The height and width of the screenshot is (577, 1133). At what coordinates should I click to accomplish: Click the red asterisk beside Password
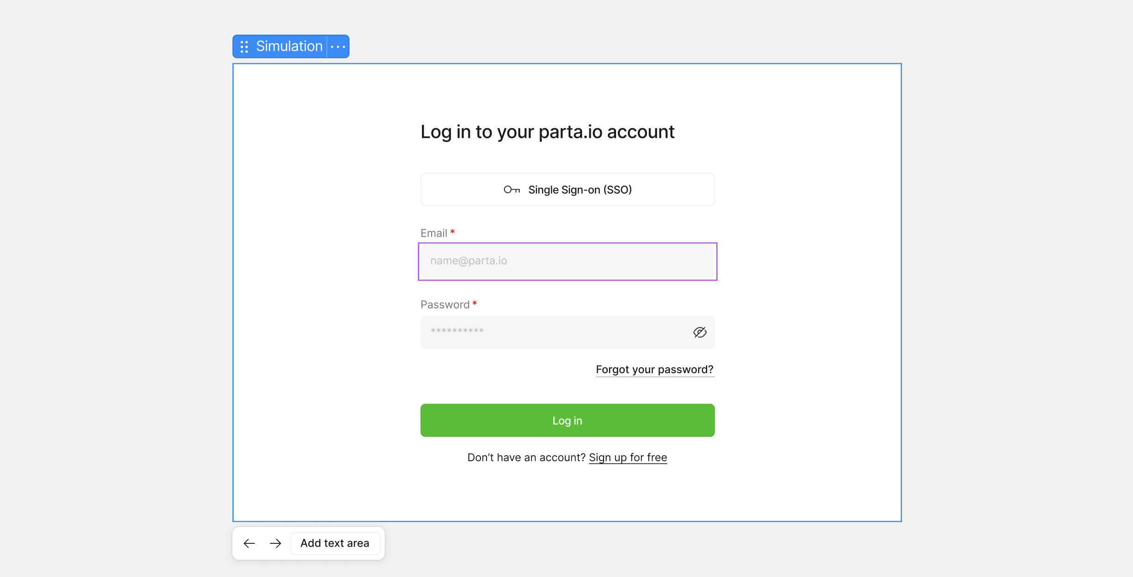475,303
